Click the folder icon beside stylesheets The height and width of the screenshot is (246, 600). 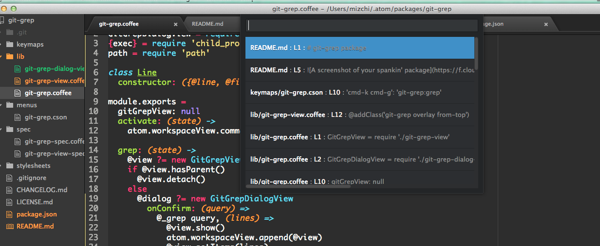(10, 166)
